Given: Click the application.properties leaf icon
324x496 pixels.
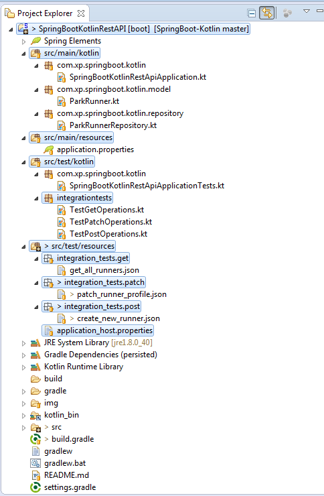Looking at the screenshot, I should [49, 149].
